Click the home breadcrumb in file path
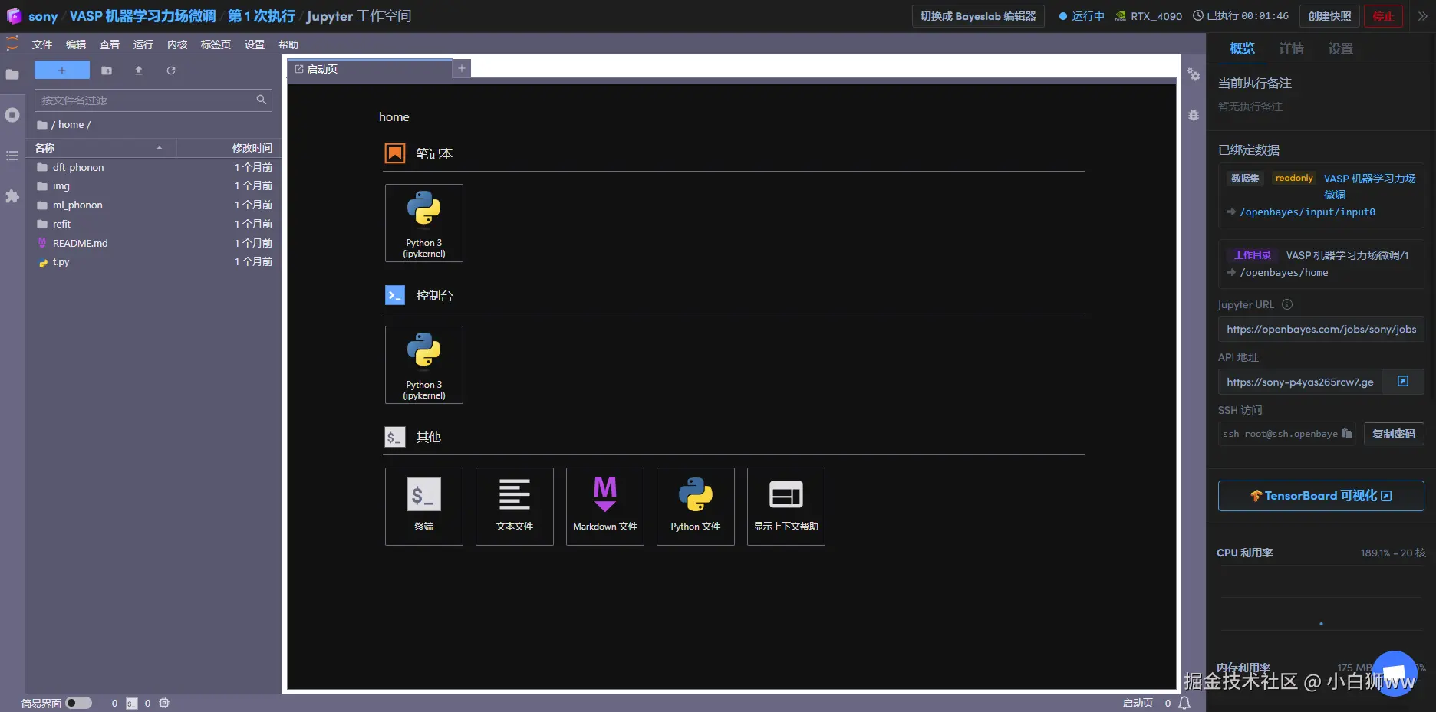Viewport: 1436px width, 712px height. pyautogui.click(x=71, y=125)
